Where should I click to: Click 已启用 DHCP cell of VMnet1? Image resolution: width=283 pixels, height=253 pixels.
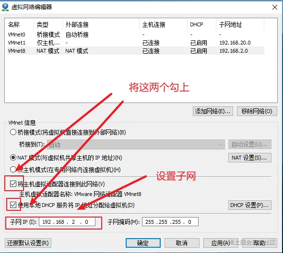199,43
